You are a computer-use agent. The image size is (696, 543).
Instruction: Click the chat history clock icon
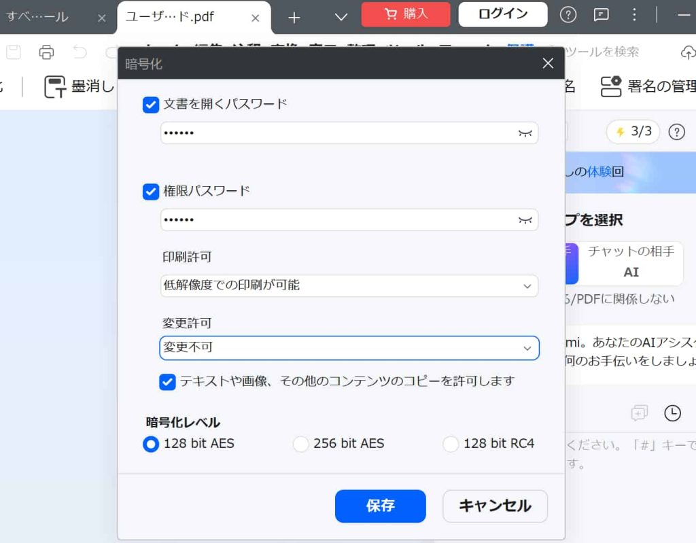[x=672, y=413]
